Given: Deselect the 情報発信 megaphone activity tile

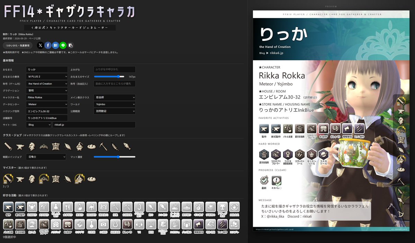Looking at the screenshot, I should (x=199, y=226).
